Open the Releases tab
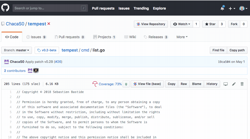This screenshot has width=250, height=139. (x=156, y=37)
